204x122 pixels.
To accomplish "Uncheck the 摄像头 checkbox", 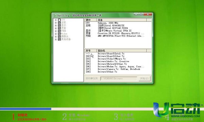I will pyautogui.click(x=59, y=36).
